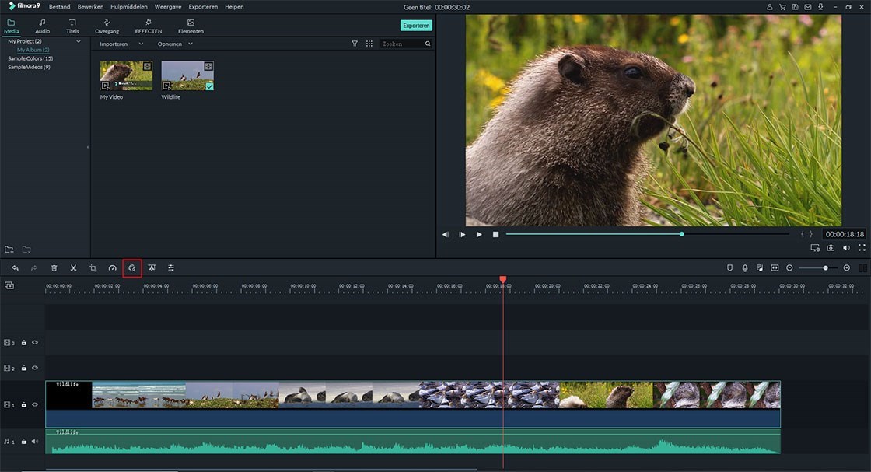Undo the last edit in timeline toolbar
Viewport: 871px width, 472px height.
pos(15,268)
